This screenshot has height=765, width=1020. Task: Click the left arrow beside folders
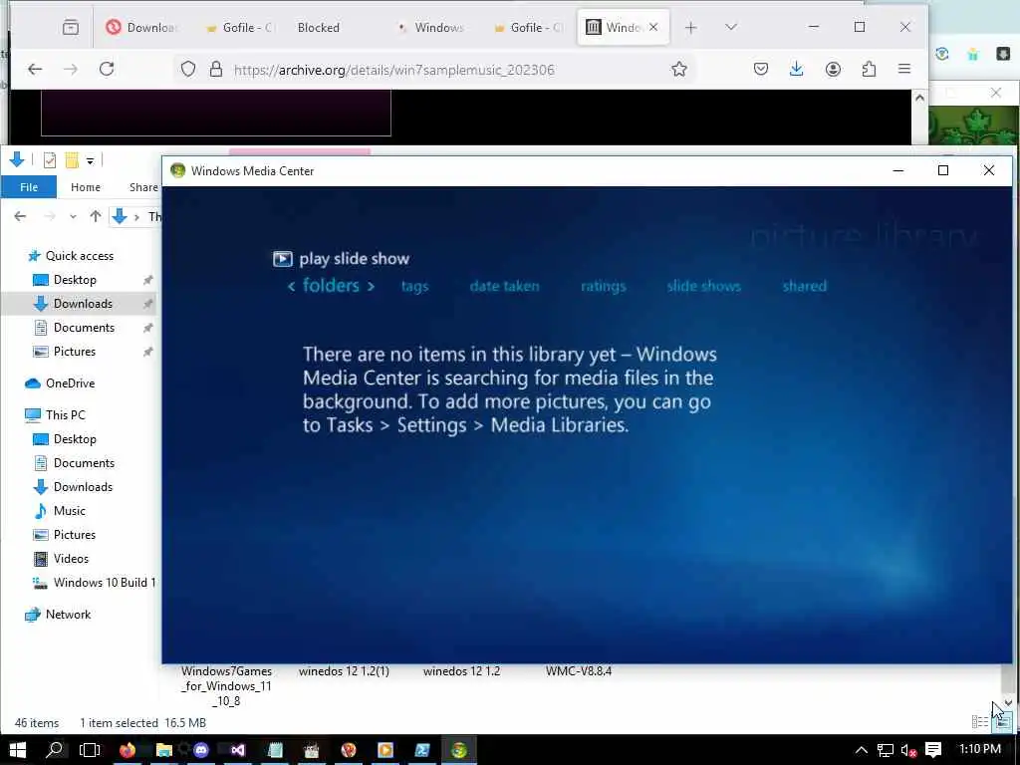point(292,286)
